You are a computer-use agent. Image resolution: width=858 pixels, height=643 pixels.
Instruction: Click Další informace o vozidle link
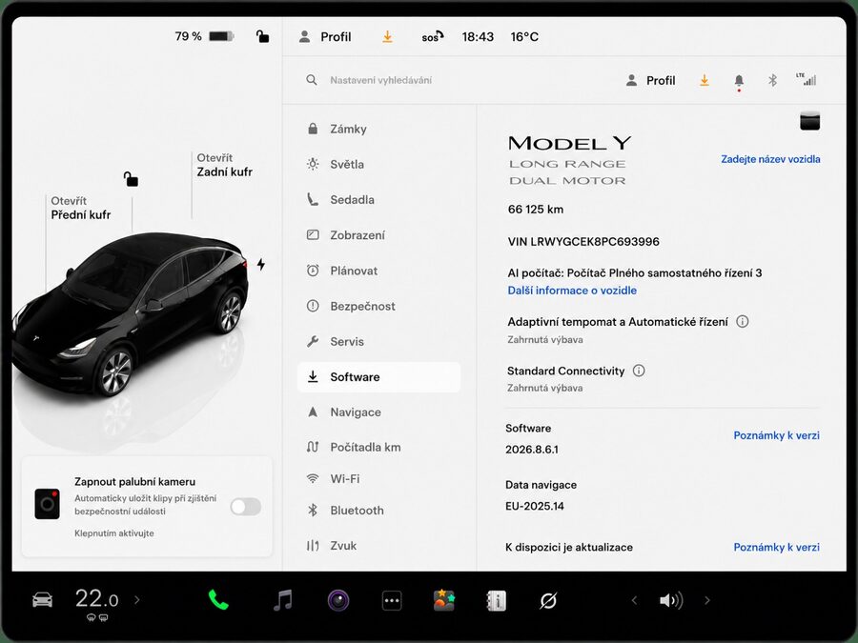pos(572,291)
